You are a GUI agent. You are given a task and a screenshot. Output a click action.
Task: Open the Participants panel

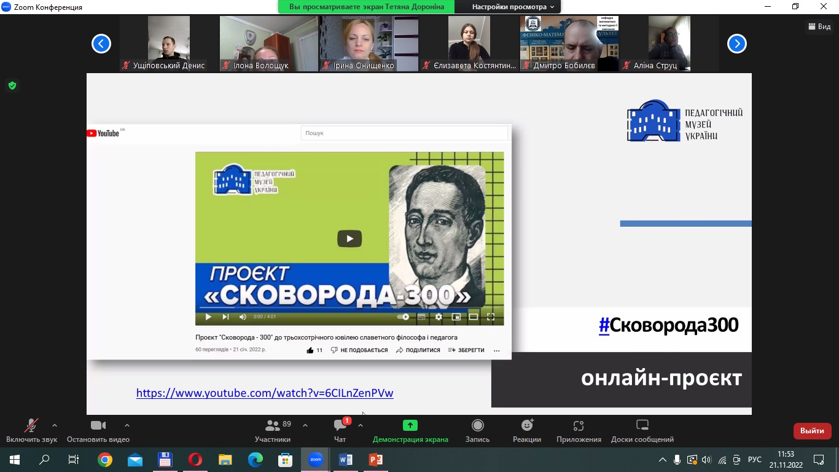tap(273, 431)
